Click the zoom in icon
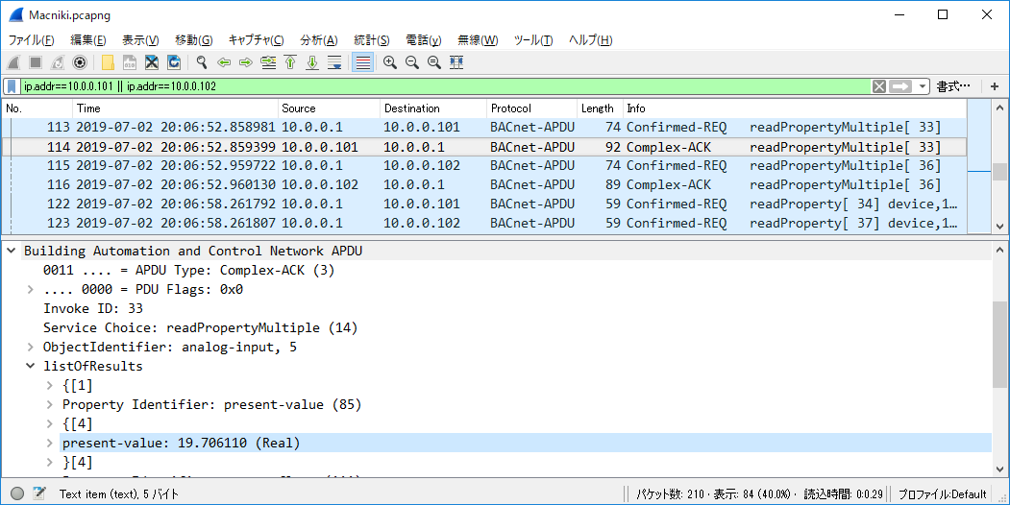This screenshot has width=1010, height=505. (x=390, y=62)
